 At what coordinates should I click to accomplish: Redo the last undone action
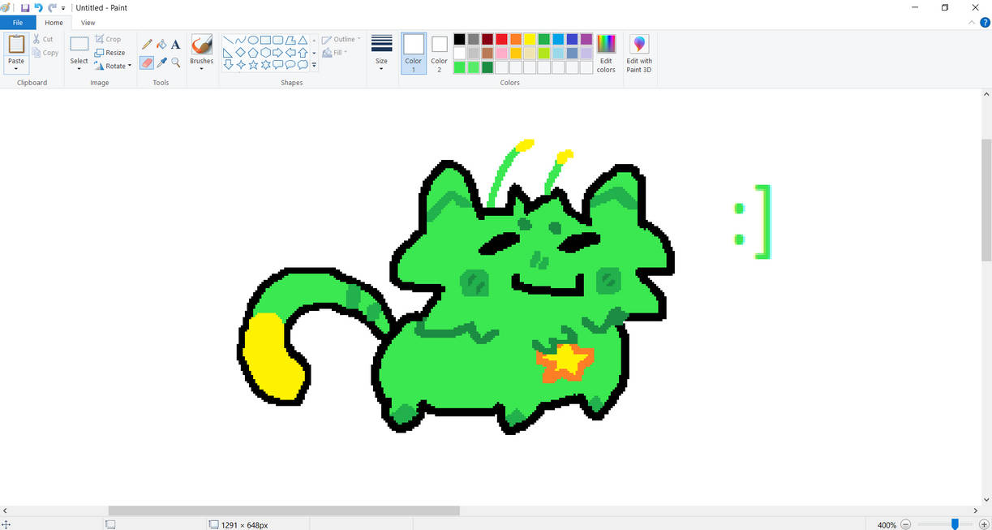point(52,7)
